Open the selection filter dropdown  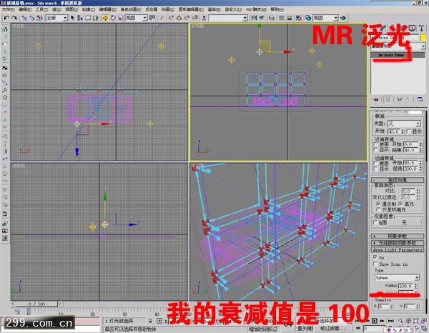pos(56,18)
